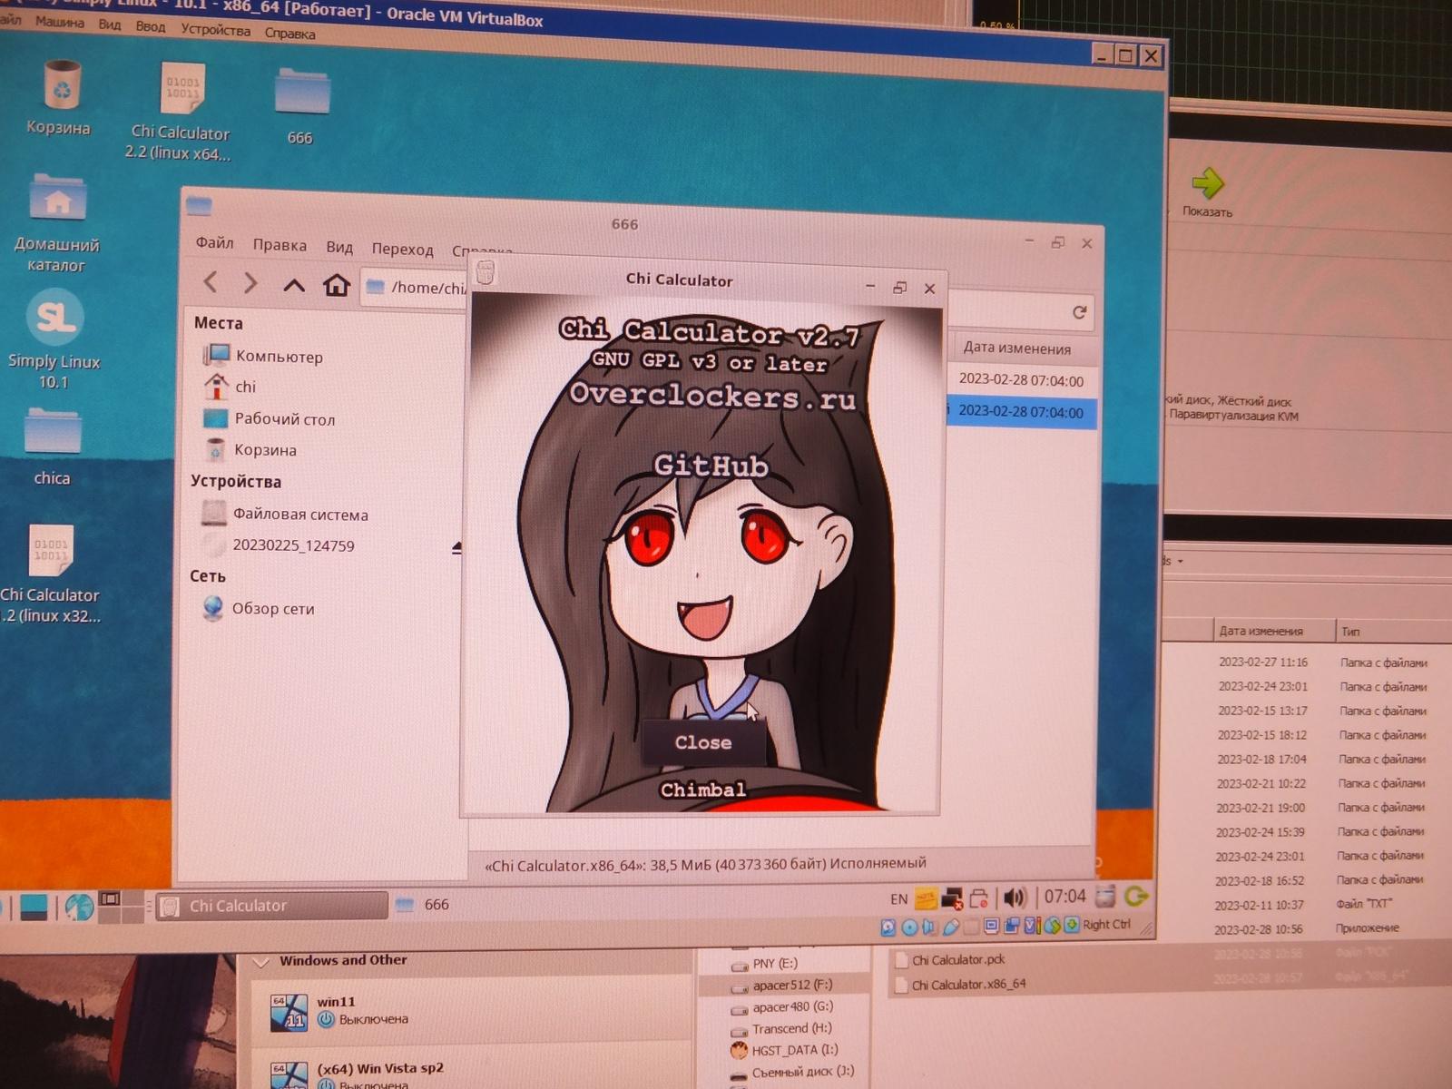Select the Chi Calculator linux x32 desktop file
This screenshot has height=1089, width=1452.
coord(51,550)
